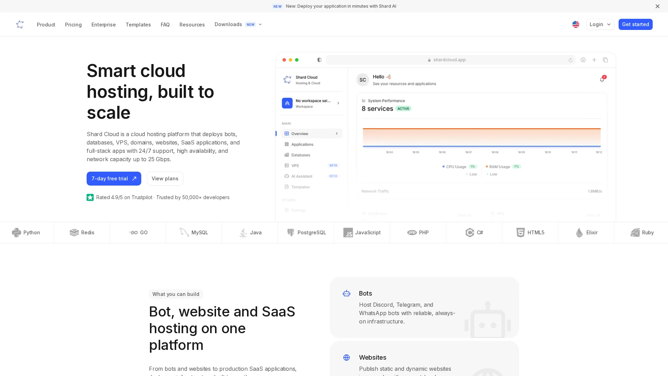668x376 pixels.
Task: Click the Bots card
Action: pos(424,307)
